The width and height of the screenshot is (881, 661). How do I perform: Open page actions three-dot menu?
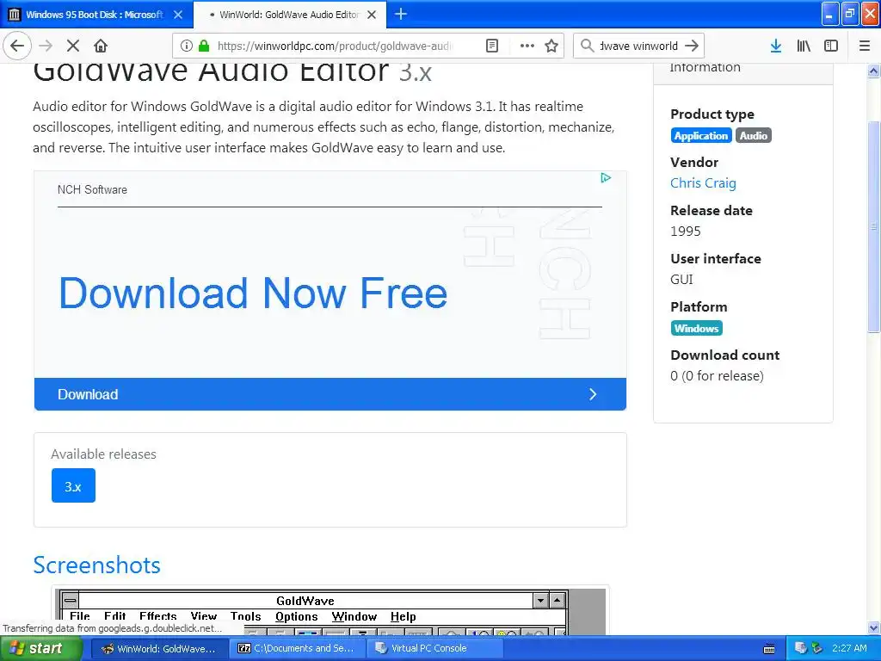pyautogui.click(x=527, y=46)
